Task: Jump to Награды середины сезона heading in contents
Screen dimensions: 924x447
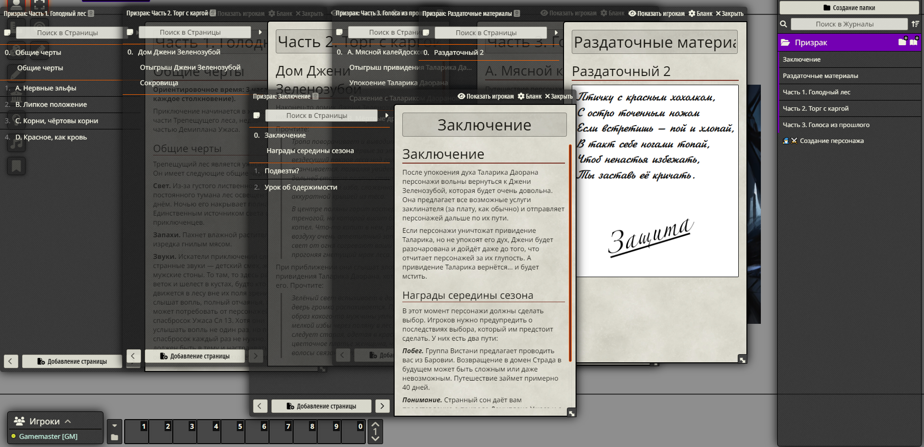Action: pos(310,151)
